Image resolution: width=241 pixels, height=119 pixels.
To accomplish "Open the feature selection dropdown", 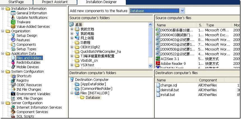I will click(x=182, y=11).
